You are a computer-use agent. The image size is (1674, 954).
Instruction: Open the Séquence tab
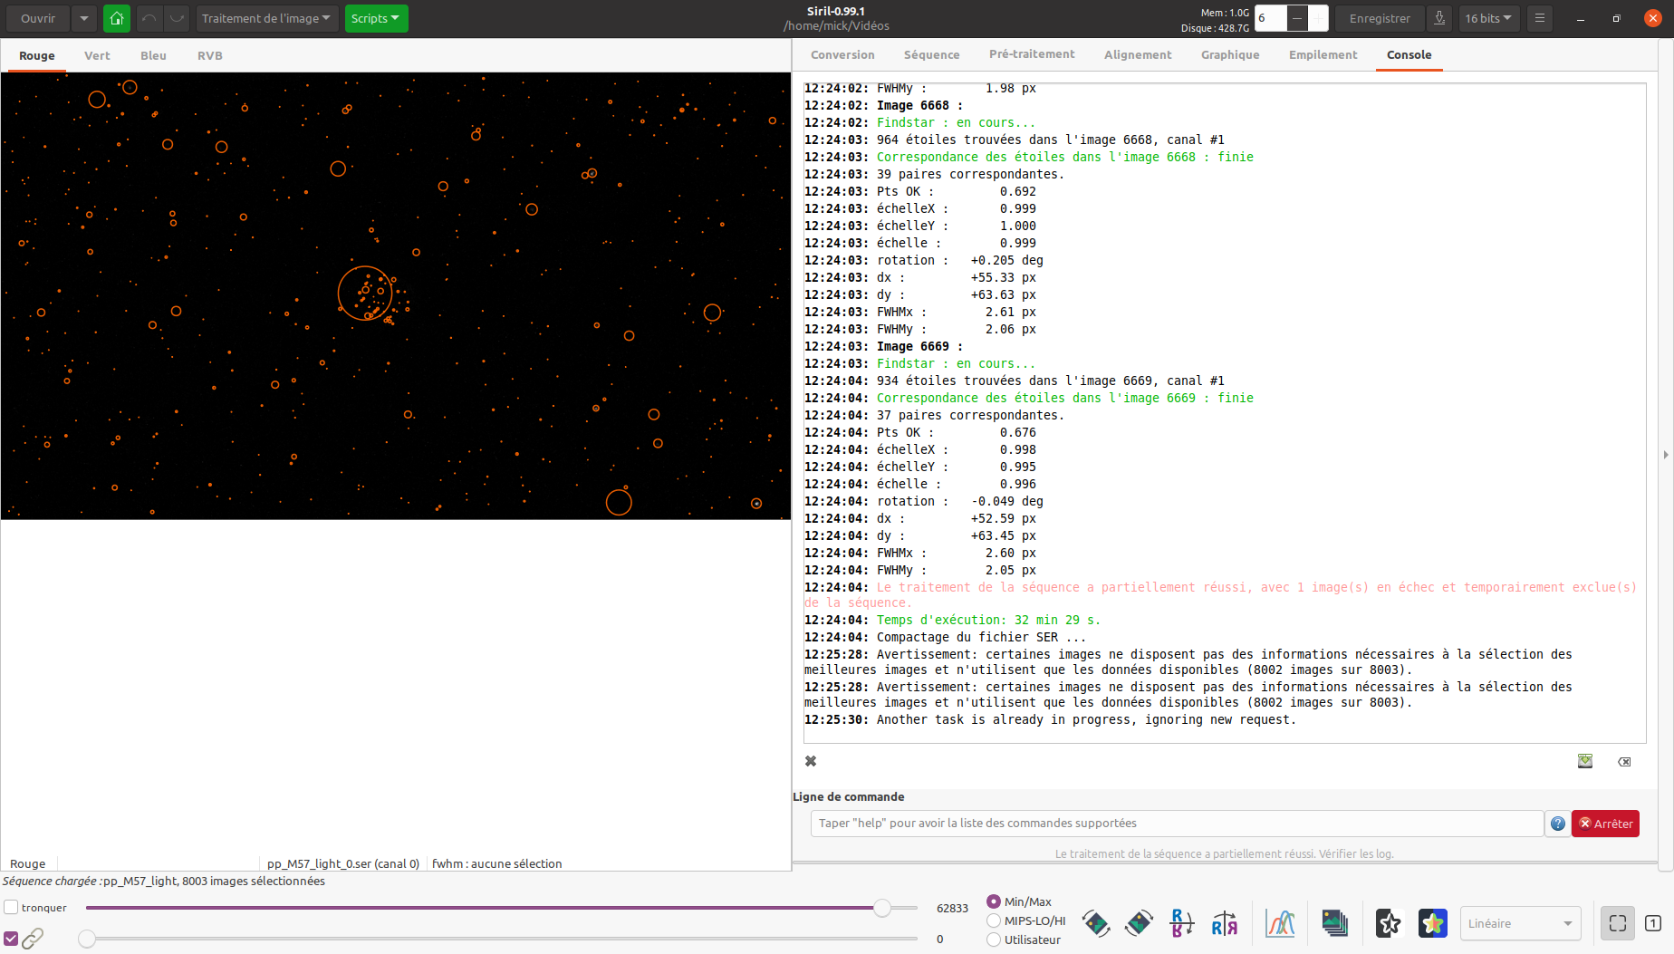click(931, 54)
